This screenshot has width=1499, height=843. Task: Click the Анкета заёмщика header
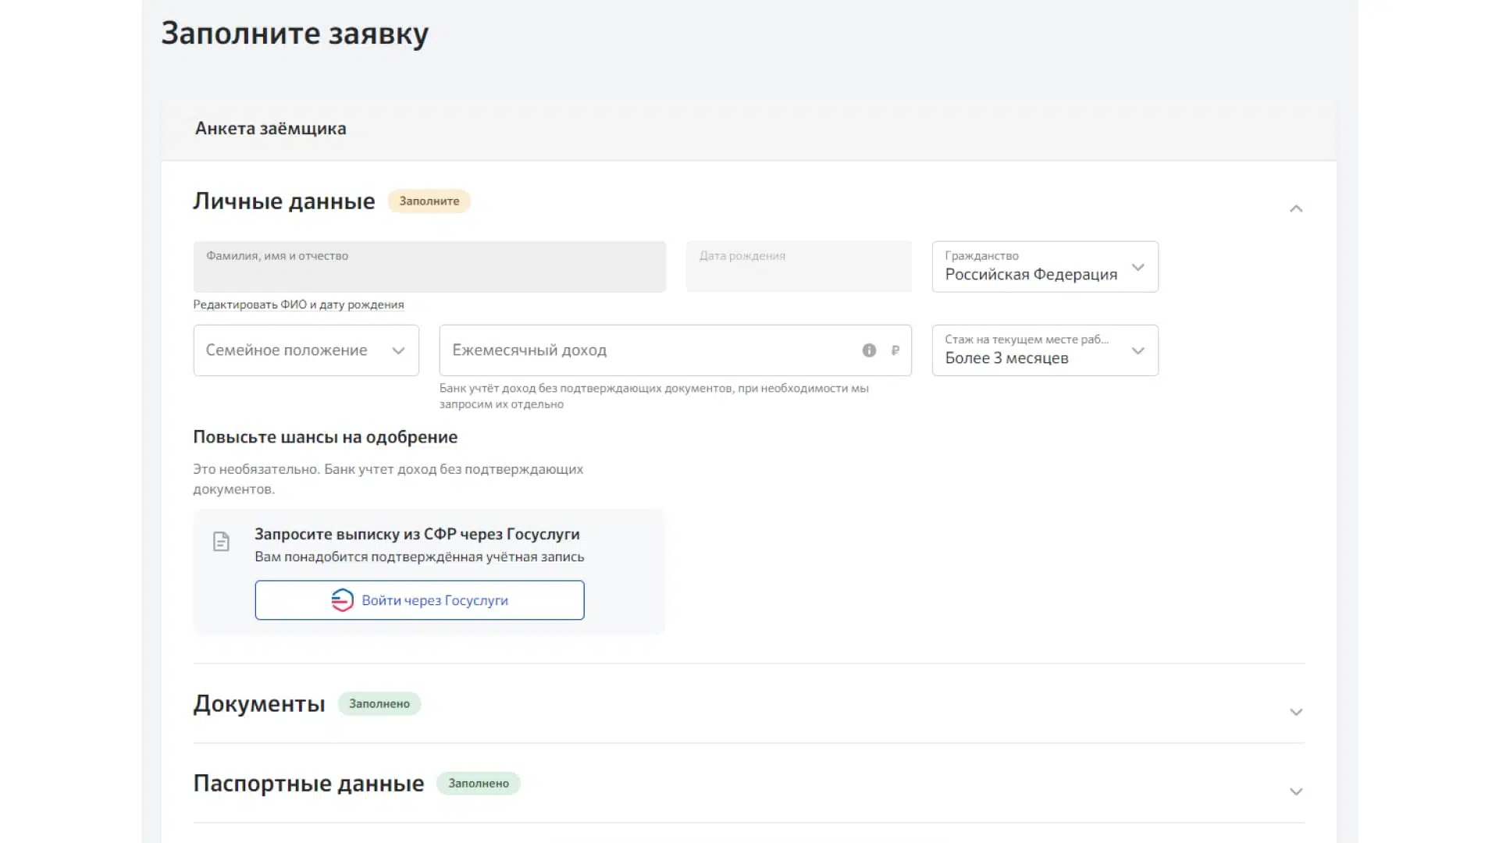[x=270, y=129]
